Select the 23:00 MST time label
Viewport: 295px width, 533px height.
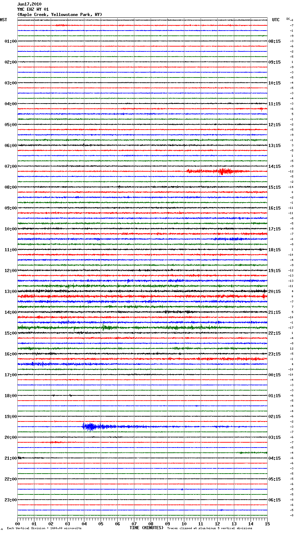pyautogui.click(x=10, y=500)
